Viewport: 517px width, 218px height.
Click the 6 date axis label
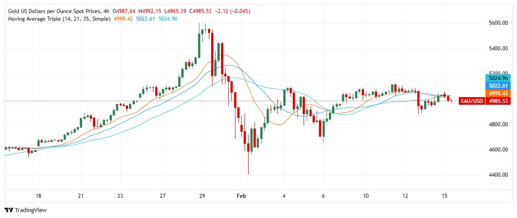323,196
